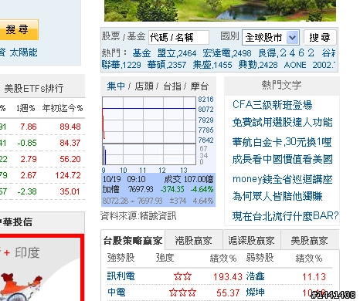Open the 免費試用選股達人功能 link
This screenshot has height=301, width=360.
pyautogui.click(x=283, y=122)
